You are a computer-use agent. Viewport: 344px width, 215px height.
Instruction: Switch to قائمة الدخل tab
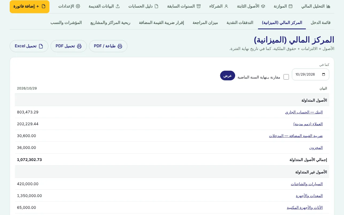[321, 23]
